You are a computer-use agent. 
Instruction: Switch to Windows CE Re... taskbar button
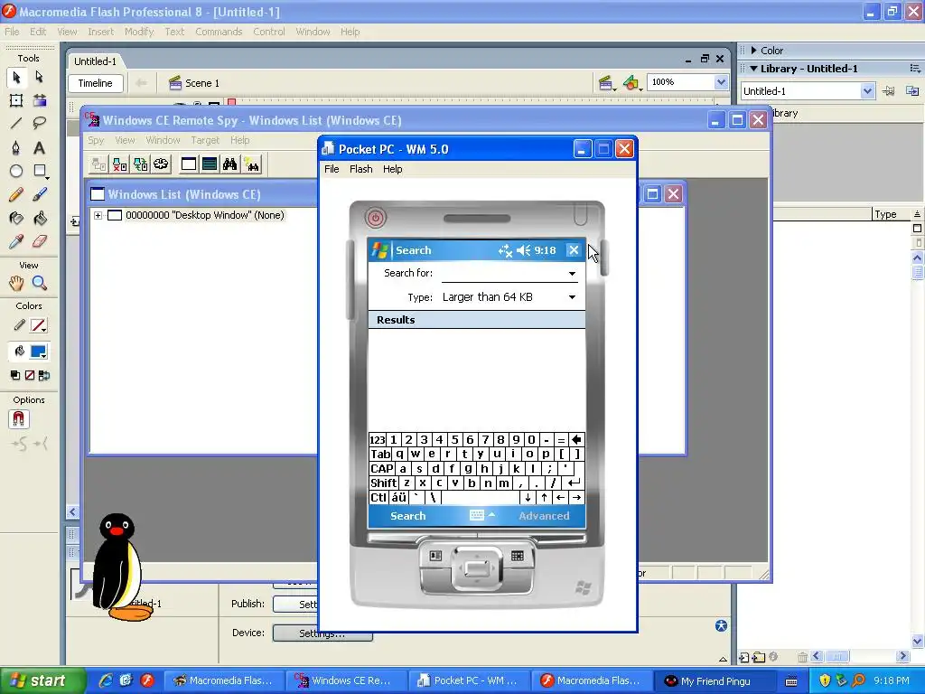click(x=346, y=680)
